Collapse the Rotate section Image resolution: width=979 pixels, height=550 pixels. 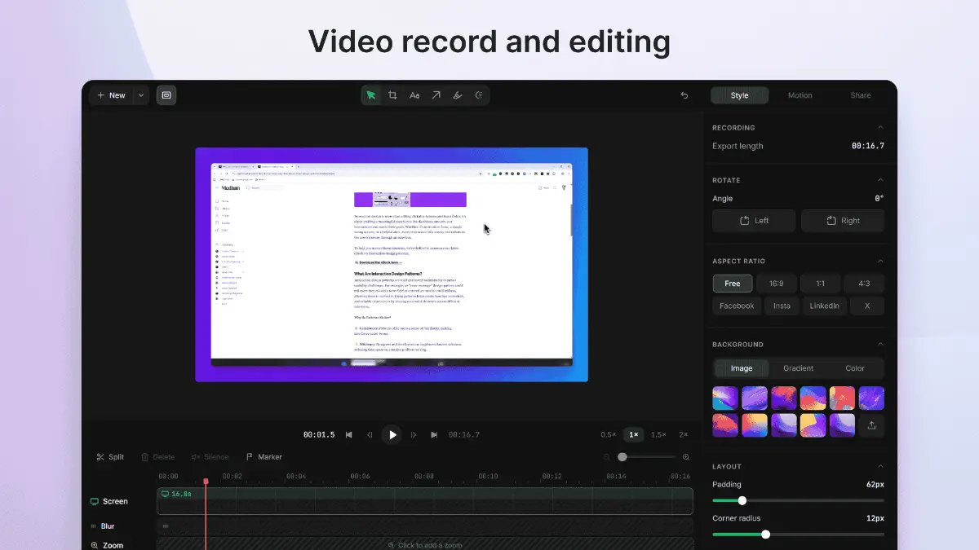click(x=879, y=180)
